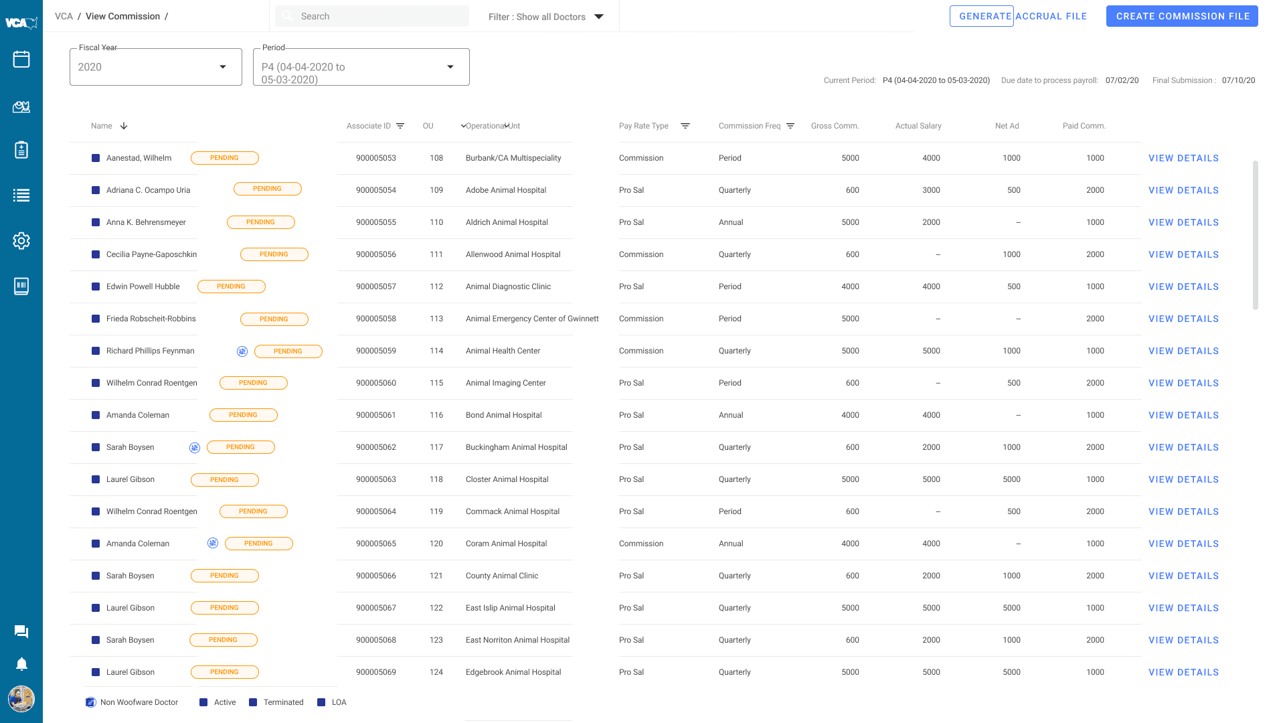Click the Active legend swatch

point(203,702)
